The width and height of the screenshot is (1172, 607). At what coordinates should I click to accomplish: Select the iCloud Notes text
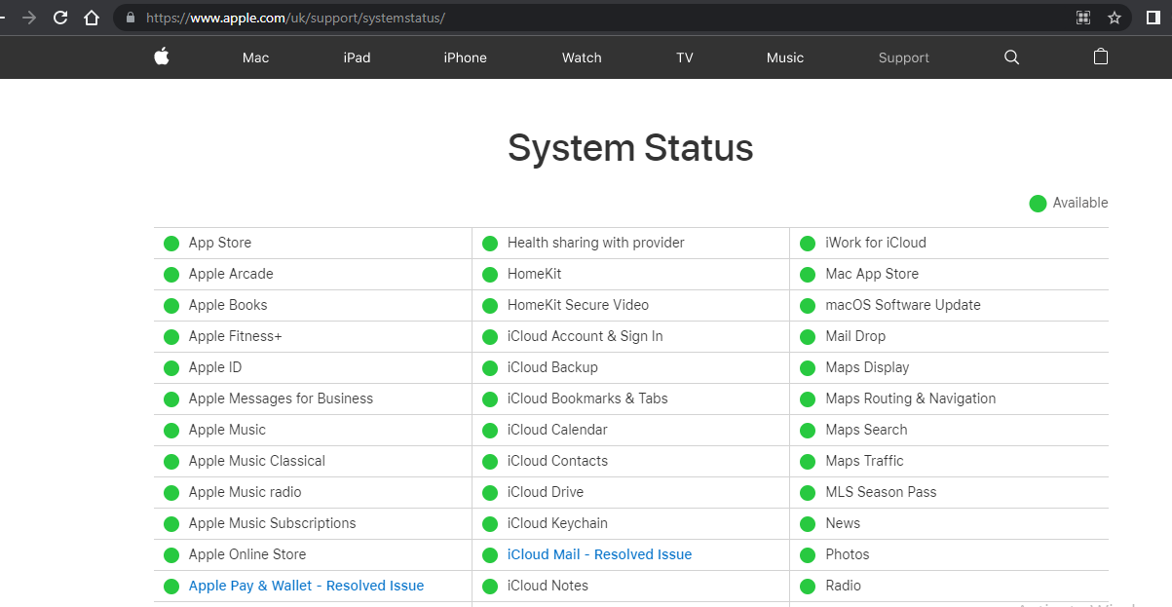(548, 586)
